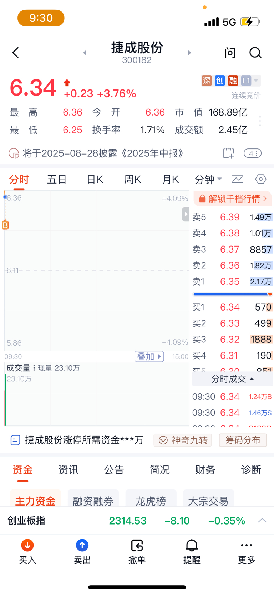274x595 pixels.
Task: Select the 周K chart tab
Action: [133, 179]
